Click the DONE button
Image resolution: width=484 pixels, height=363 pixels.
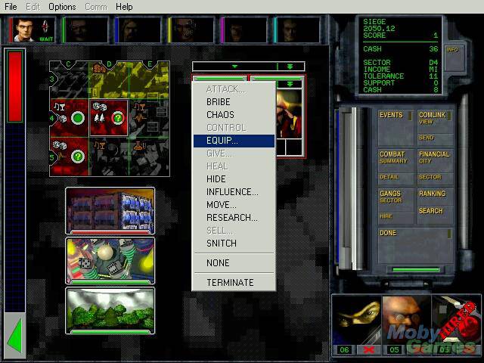point(415,246)
